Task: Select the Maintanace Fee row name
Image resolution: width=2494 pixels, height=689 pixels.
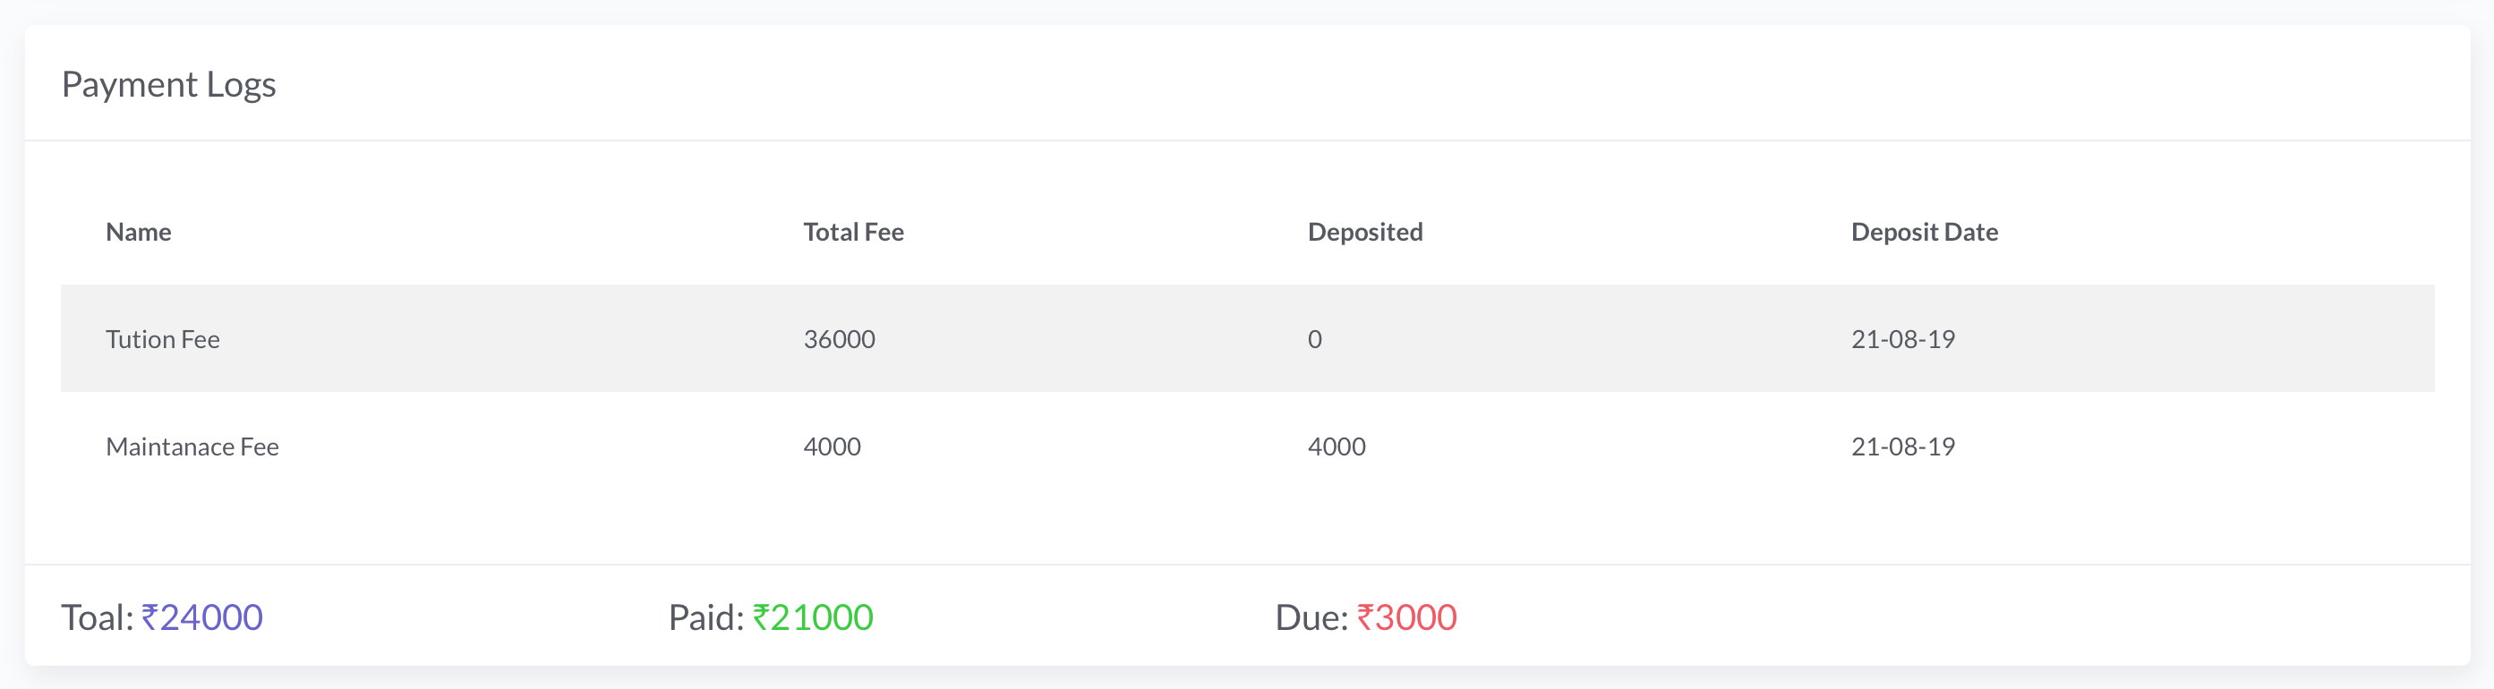Action: (192, 447)
